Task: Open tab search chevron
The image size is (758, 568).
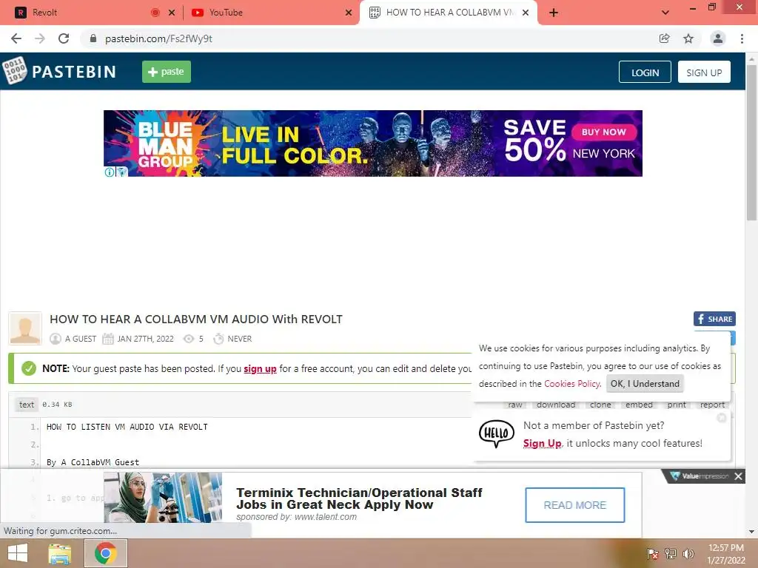Action: click(665, 13)
